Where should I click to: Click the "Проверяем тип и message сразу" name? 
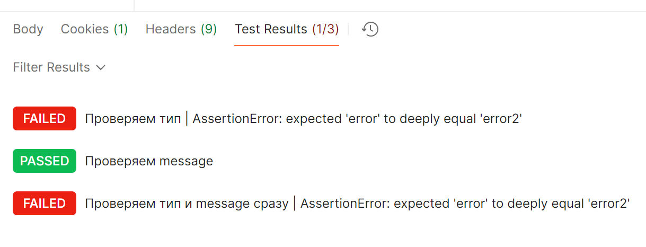pos(187,204)
